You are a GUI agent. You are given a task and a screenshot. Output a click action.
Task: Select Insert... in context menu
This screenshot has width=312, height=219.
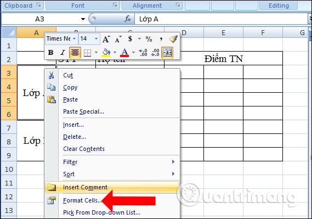coord(73,125)
